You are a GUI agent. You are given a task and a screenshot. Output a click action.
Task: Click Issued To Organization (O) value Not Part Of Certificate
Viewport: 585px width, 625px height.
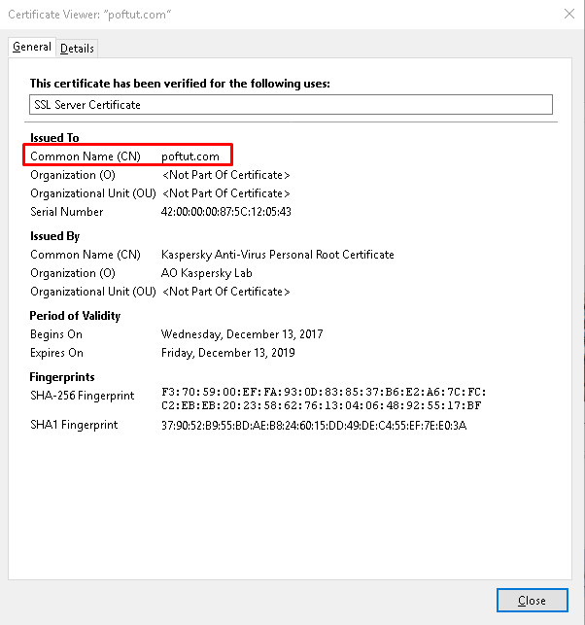tap(226, 175)
